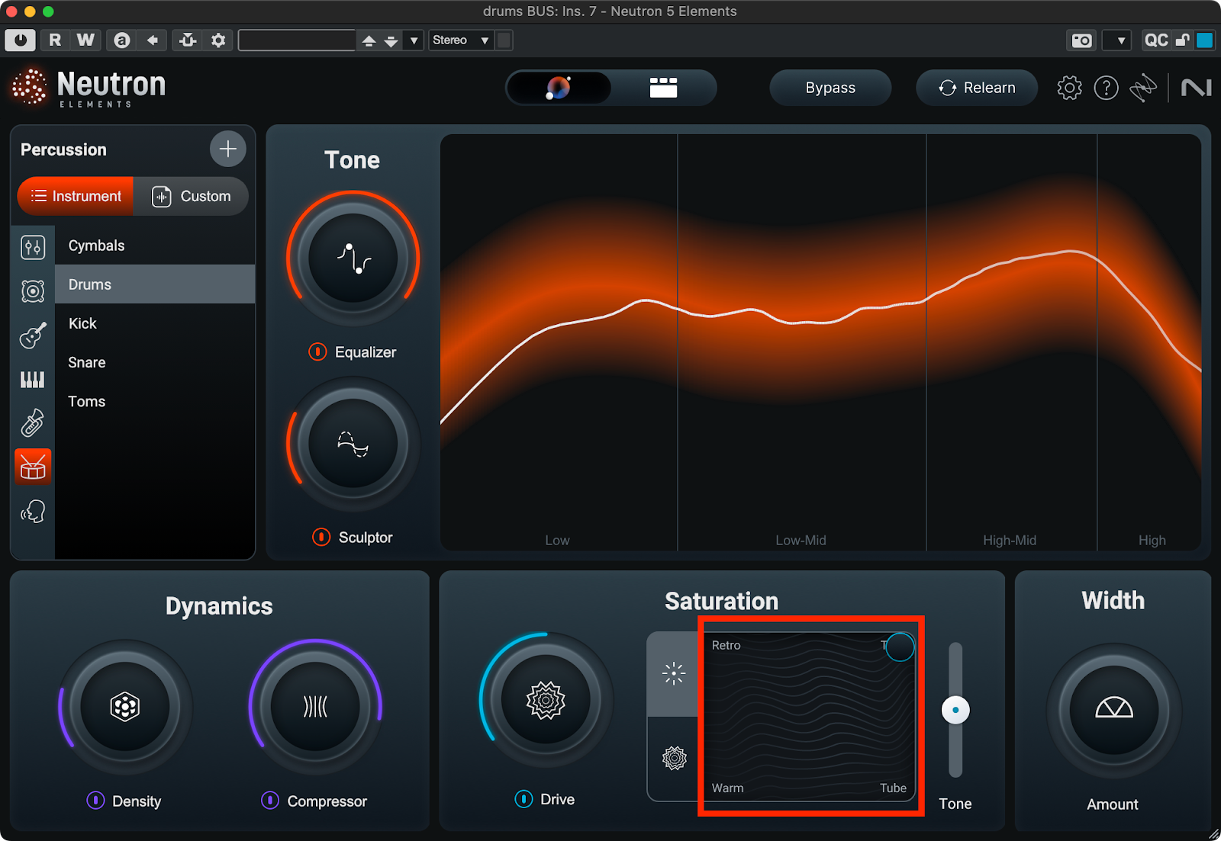Click Native Instruments NI logo
The width and height of the screenshot is (1221, 841).
[1196, 88]
